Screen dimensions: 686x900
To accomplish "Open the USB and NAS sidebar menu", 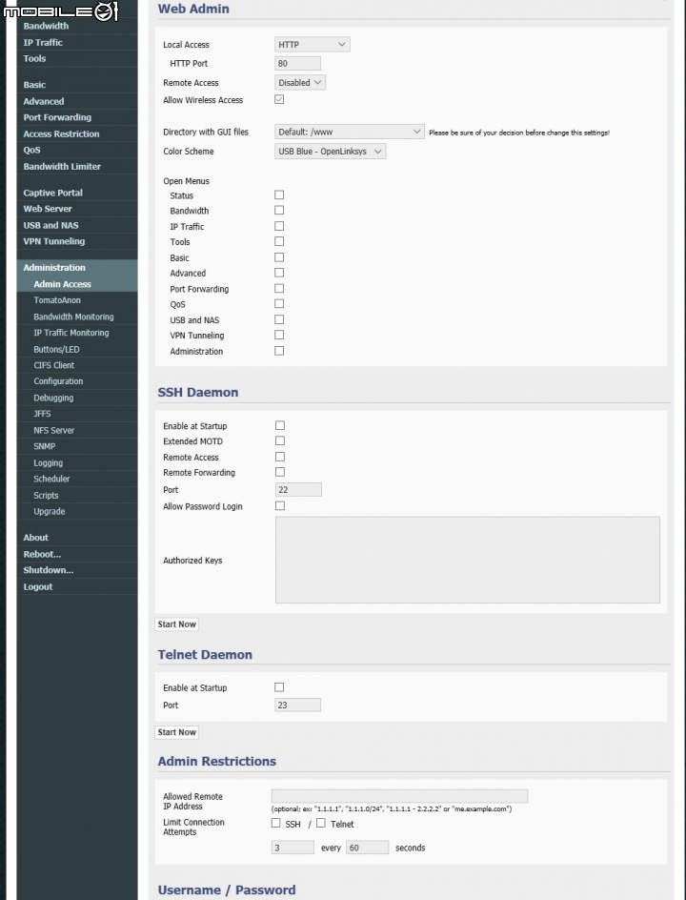I will click(77, 226).
